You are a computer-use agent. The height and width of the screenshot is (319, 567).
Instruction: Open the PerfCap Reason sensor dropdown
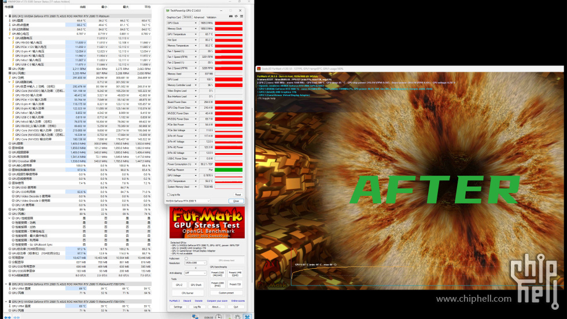coord(196,170)
